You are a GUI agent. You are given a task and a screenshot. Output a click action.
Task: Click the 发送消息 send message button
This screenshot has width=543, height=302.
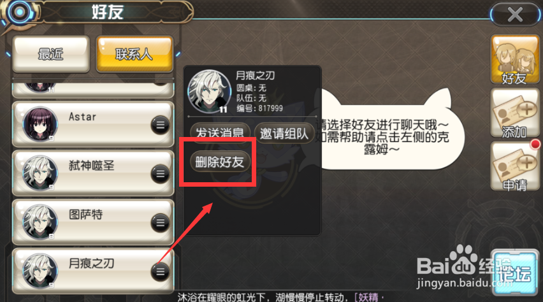tap(220, 133)
